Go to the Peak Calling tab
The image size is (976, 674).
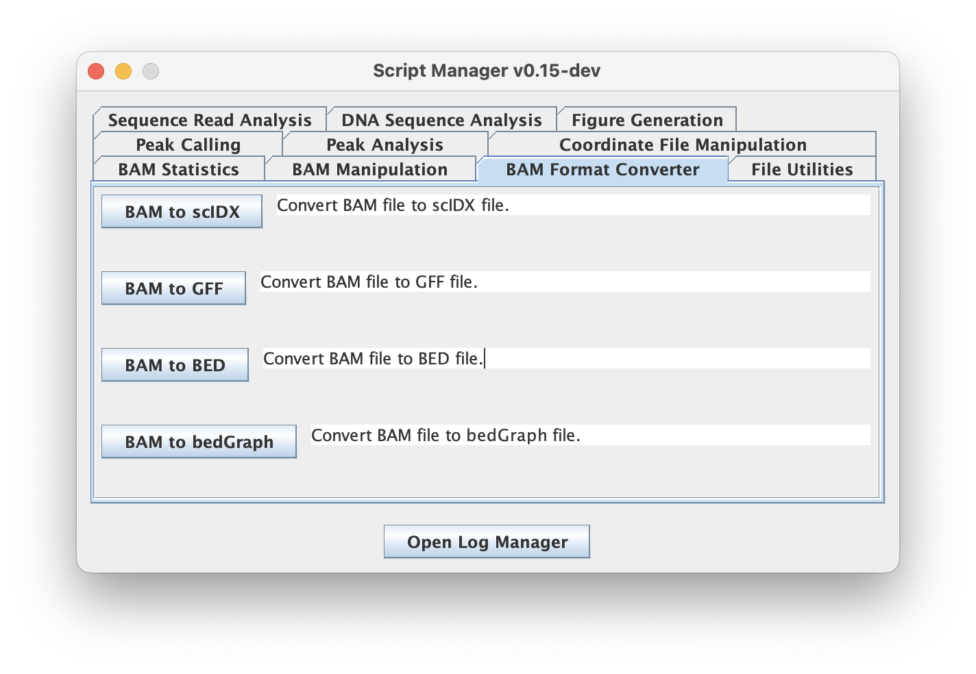pyautogui.click(x=188, y=145)
